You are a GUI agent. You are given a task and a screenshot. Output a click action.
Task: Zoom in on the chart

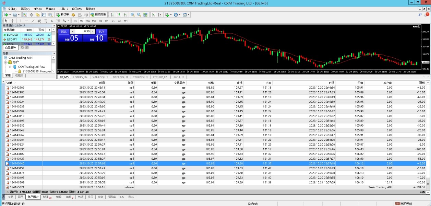[x=133, y=15]
